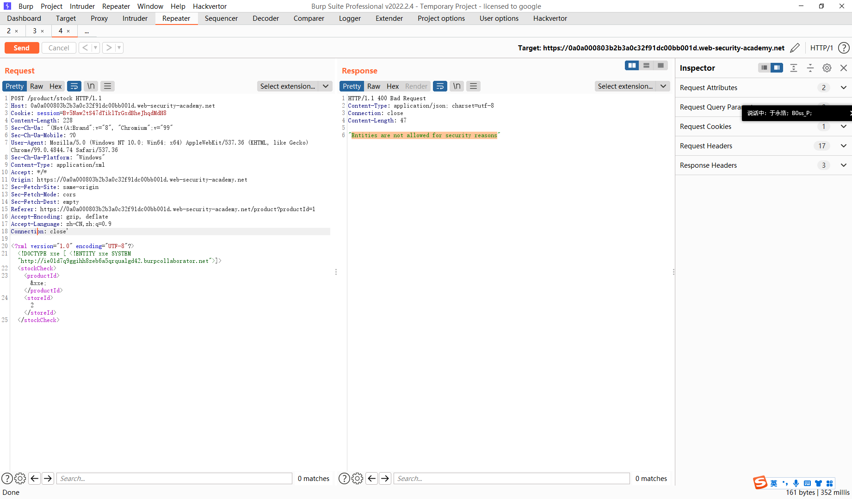The height and width of the screenshot is (499, 852).
Task: Switch to the Proxy tab
Action: tap(99, 18)
